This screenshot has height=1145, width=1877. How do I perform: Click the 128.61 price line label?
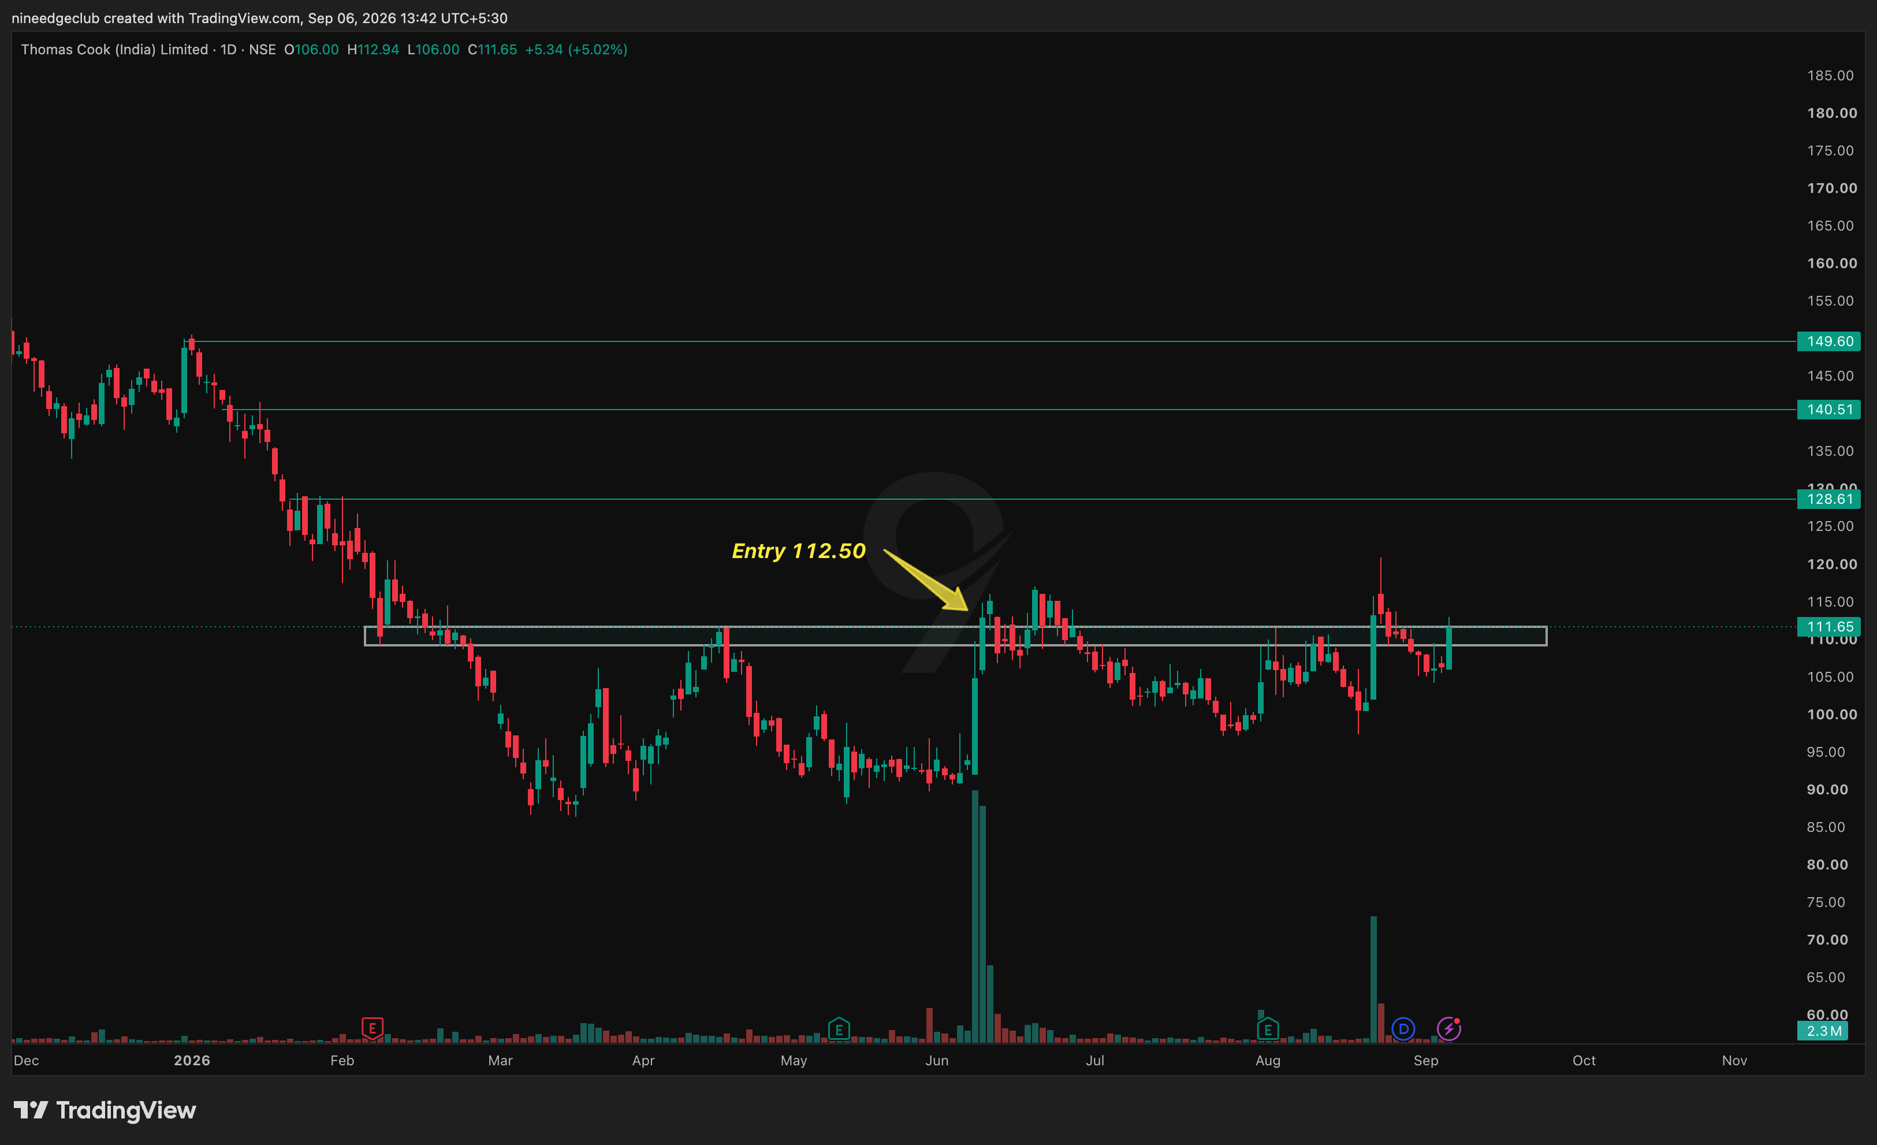pyautogui.click(x=1828, y=499)
